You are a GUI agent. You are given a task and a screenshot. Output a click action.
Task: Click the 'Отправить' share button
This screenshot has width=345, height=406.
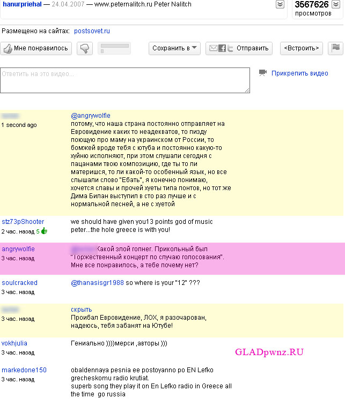pos(239,48)
